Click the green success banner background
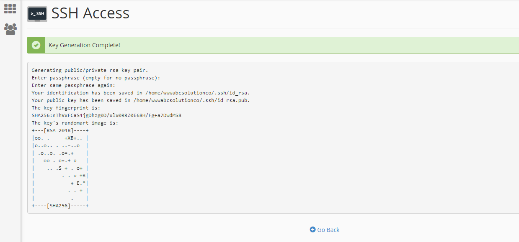The height and width of the screenshot is (242, 519). 272,45
